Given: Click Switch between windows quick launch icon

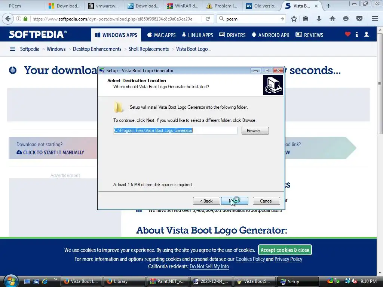Looking at the screenshot, I should [36, 281].
